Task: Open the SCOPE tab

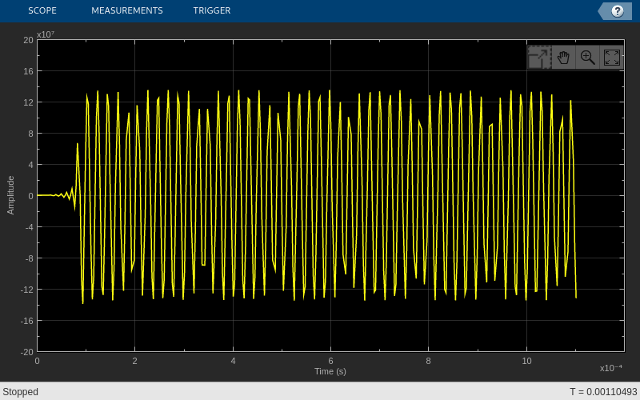Action: pos(42,10)
